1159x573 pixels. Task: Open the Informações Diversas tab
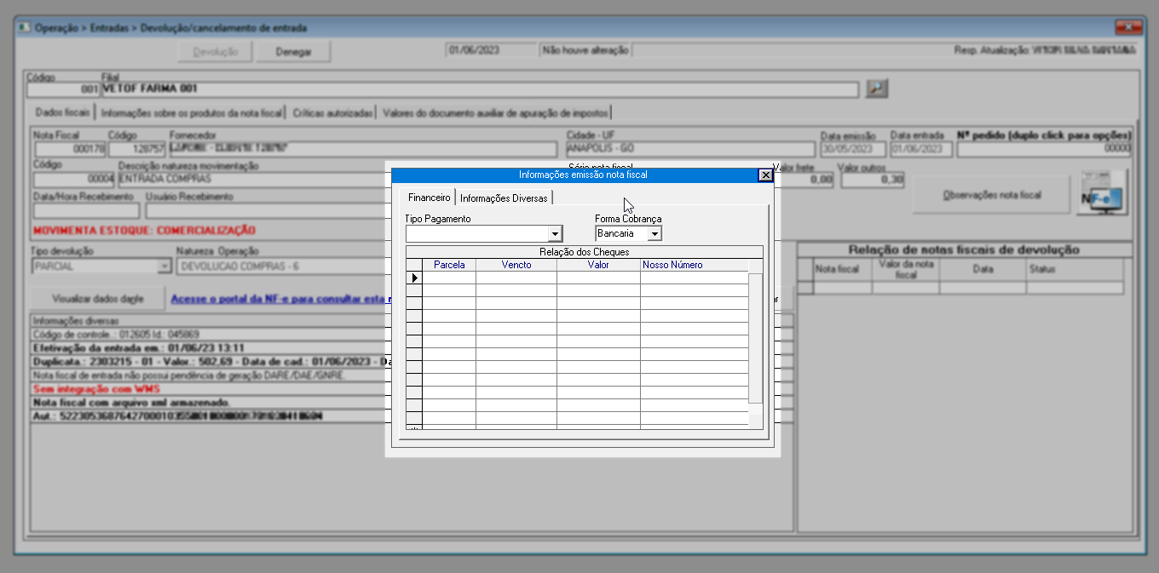pyautogui.click(x=505, y=198)
